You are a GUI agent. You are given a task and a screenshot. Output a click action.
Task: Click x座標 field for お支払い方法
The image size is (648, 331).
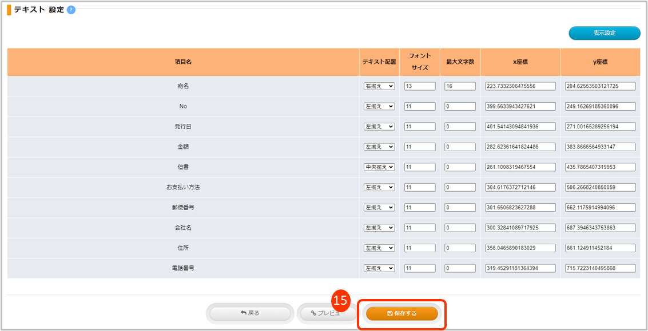520,187
